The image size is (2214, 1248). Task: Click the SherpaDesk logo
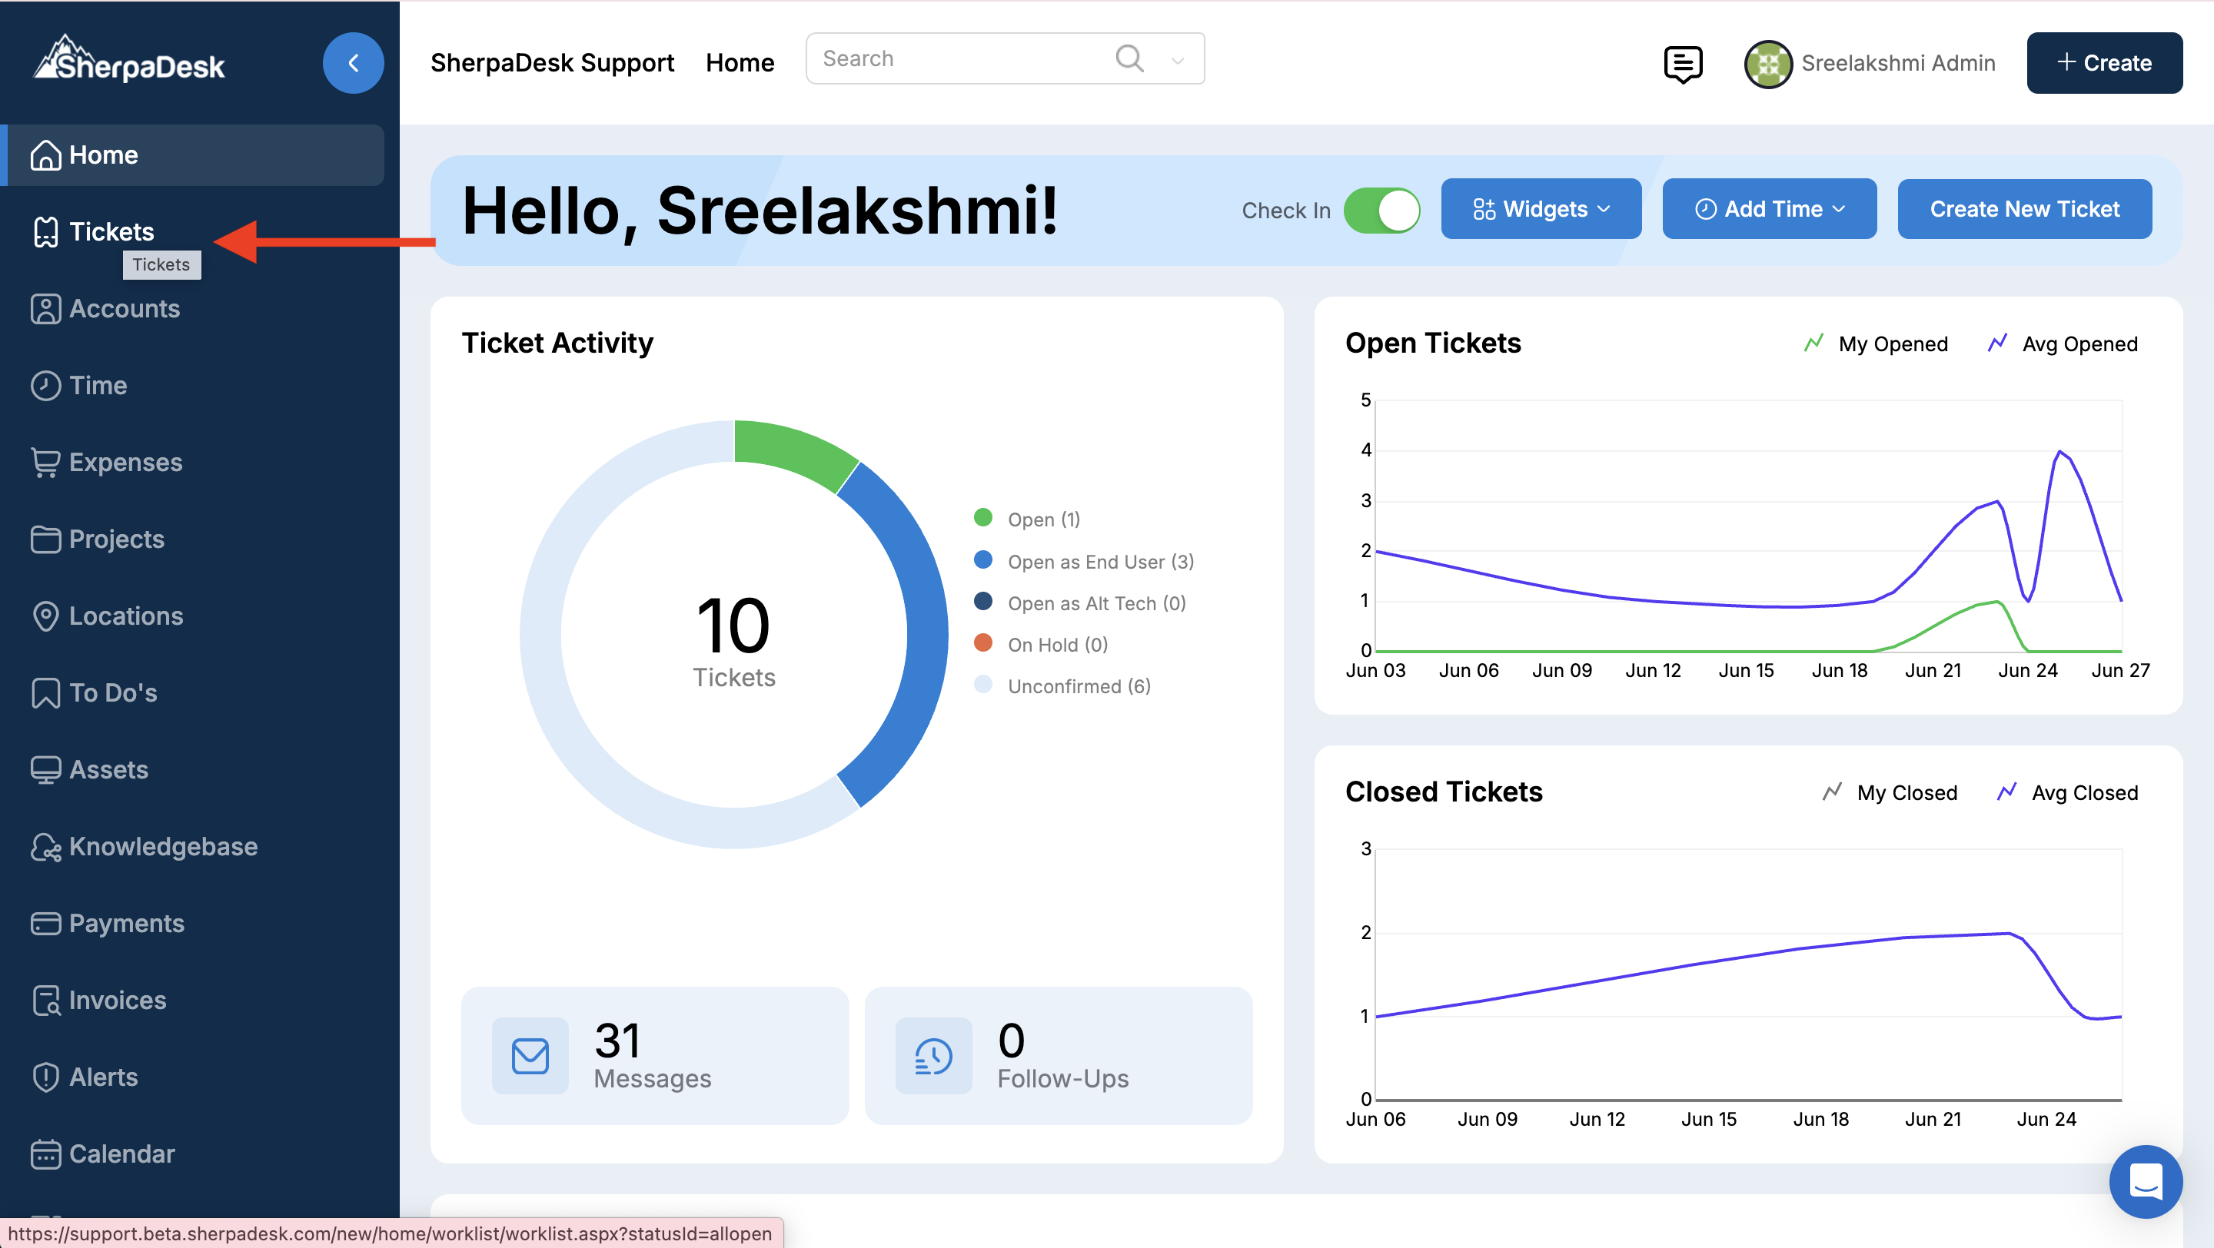[x=129, y=60]
